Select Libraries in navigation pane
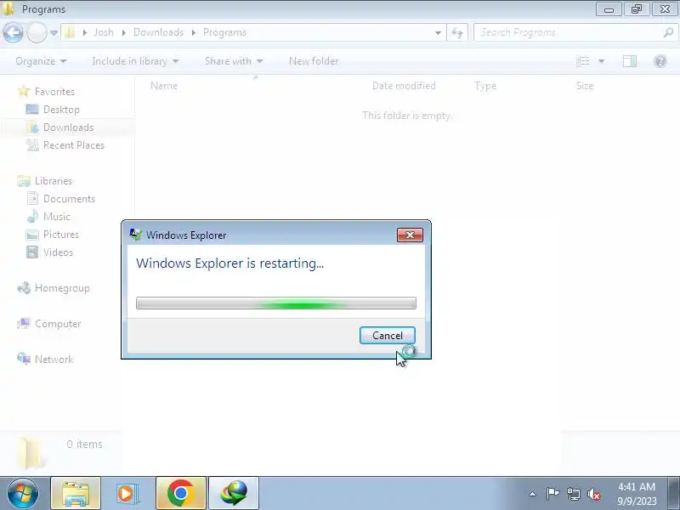This screenshot has height=510, width=680. (x=54, y=181)
